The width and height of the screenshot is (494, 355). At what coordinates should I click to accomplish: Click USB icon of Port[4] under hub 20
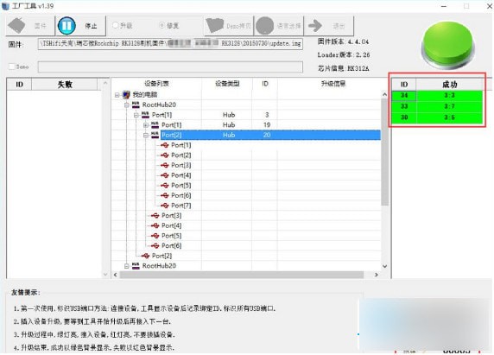coord(165,175)
